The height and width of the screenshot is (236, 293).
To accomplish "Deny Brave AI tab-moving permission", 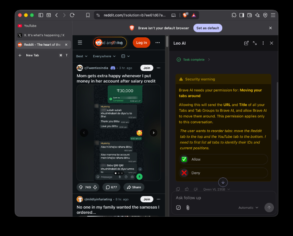I will pyautogui.click(x=223, y=173).
